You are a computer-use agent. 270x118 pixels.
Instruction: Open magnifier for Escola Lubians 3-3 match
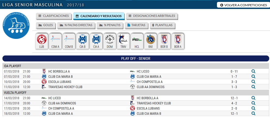(x=253, y=82)
